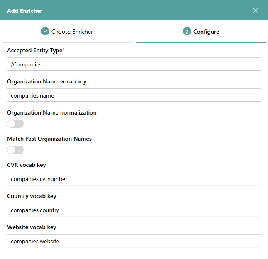Select the Configure step tab
This screenshot has height=259, width=268.
point(206,32)
